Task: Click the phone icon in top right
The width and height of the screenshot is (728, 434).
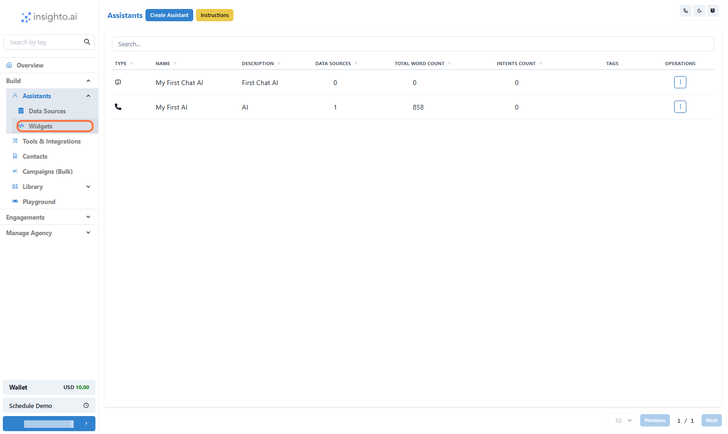Action: tap(685, 10)
